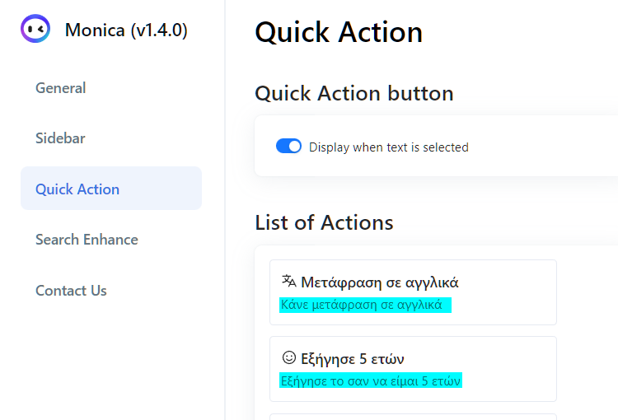Click the Monica logo icon
This screenshot has height=420, width=618.
pos(35,29)
